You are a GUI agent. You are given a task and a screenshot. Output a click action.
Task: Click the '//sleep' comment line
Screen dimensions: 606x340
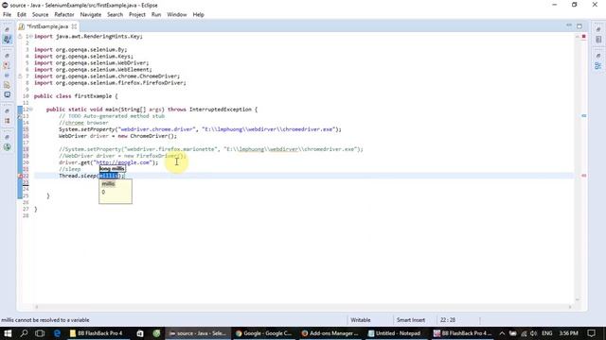[70, 169]
